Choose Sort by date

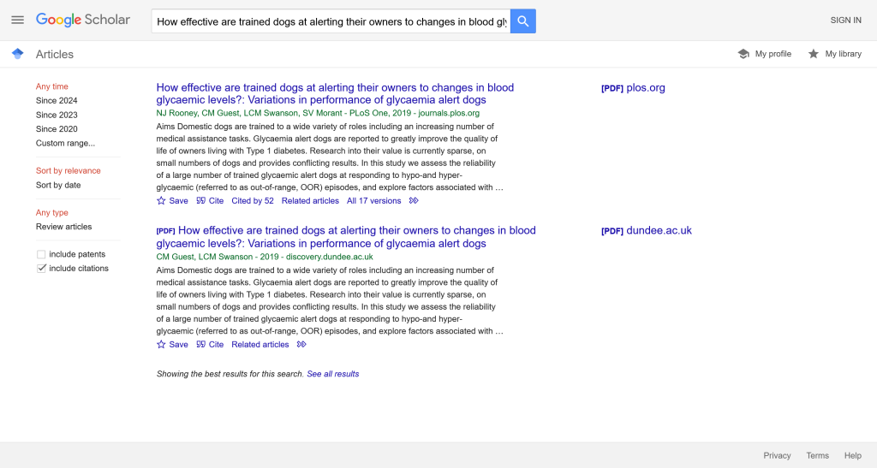click(58, 185)
